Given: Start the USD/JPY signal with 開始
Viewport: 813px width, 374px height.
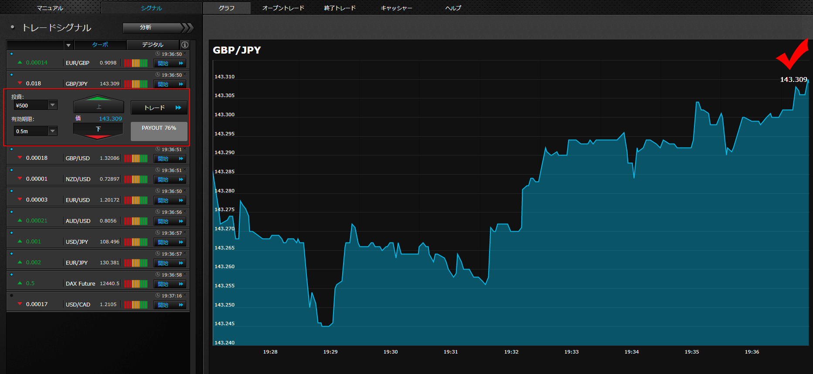Looking at the screenshot, I should click(170, 242).
